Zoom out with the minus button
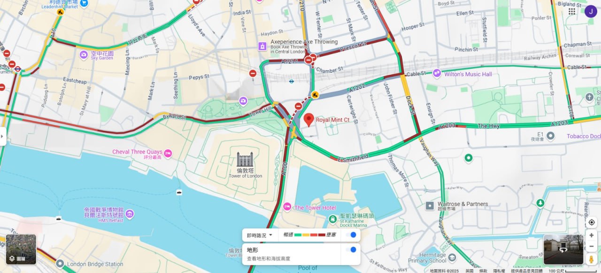 (x=591, y=247)
